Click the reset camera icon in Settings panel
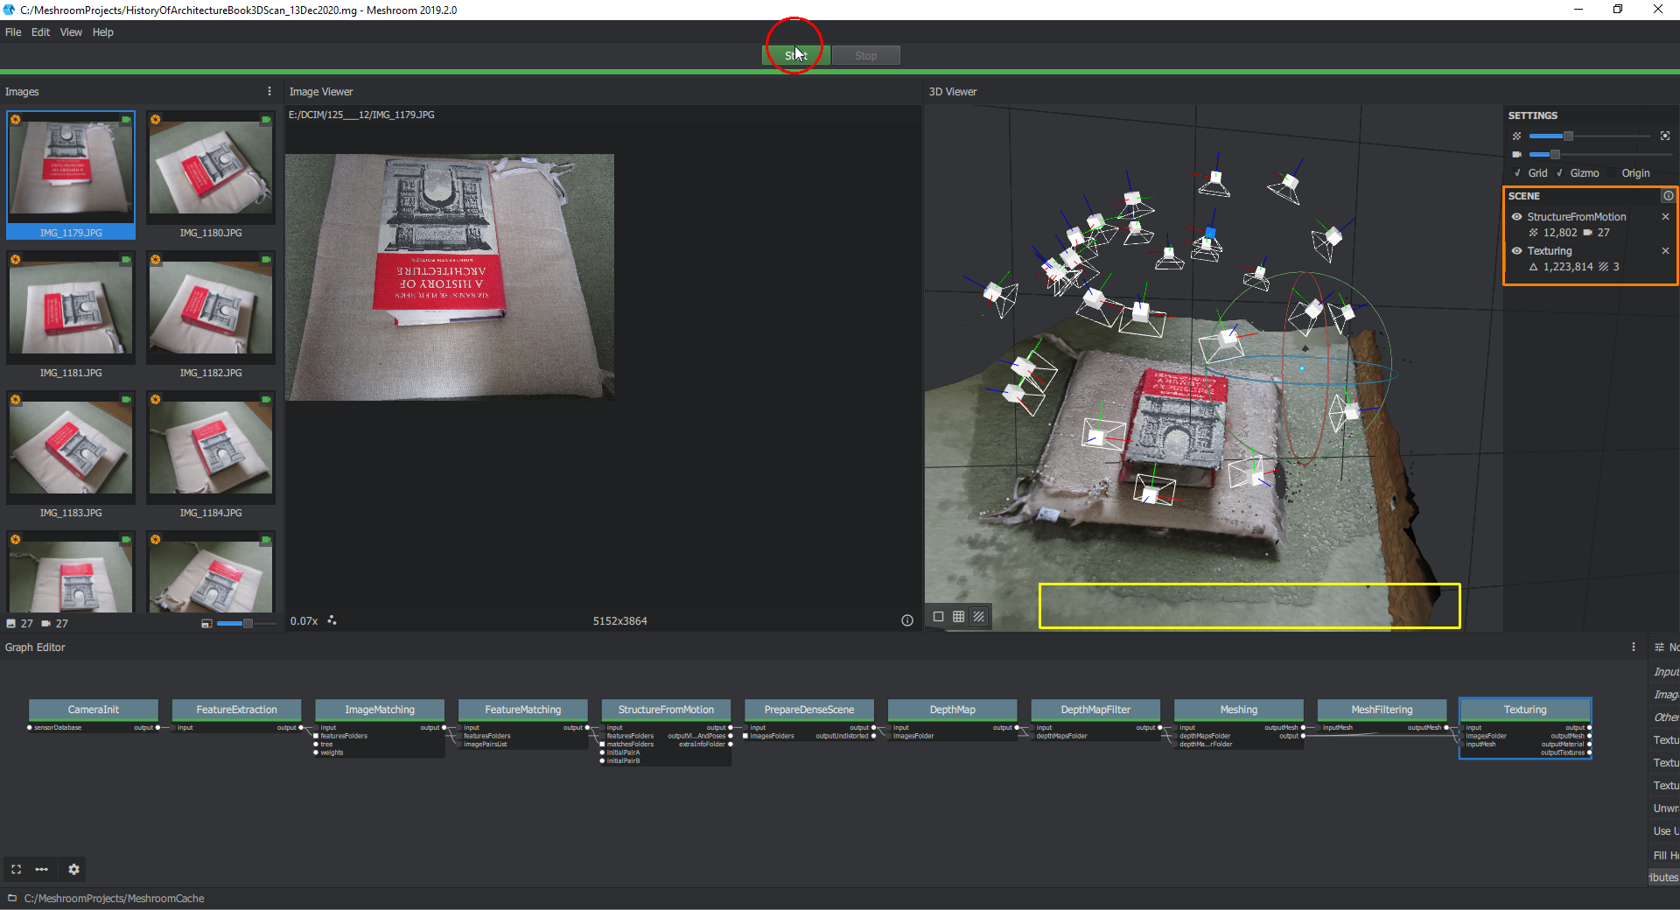1680x910 pixels. tap(1666, 136)
